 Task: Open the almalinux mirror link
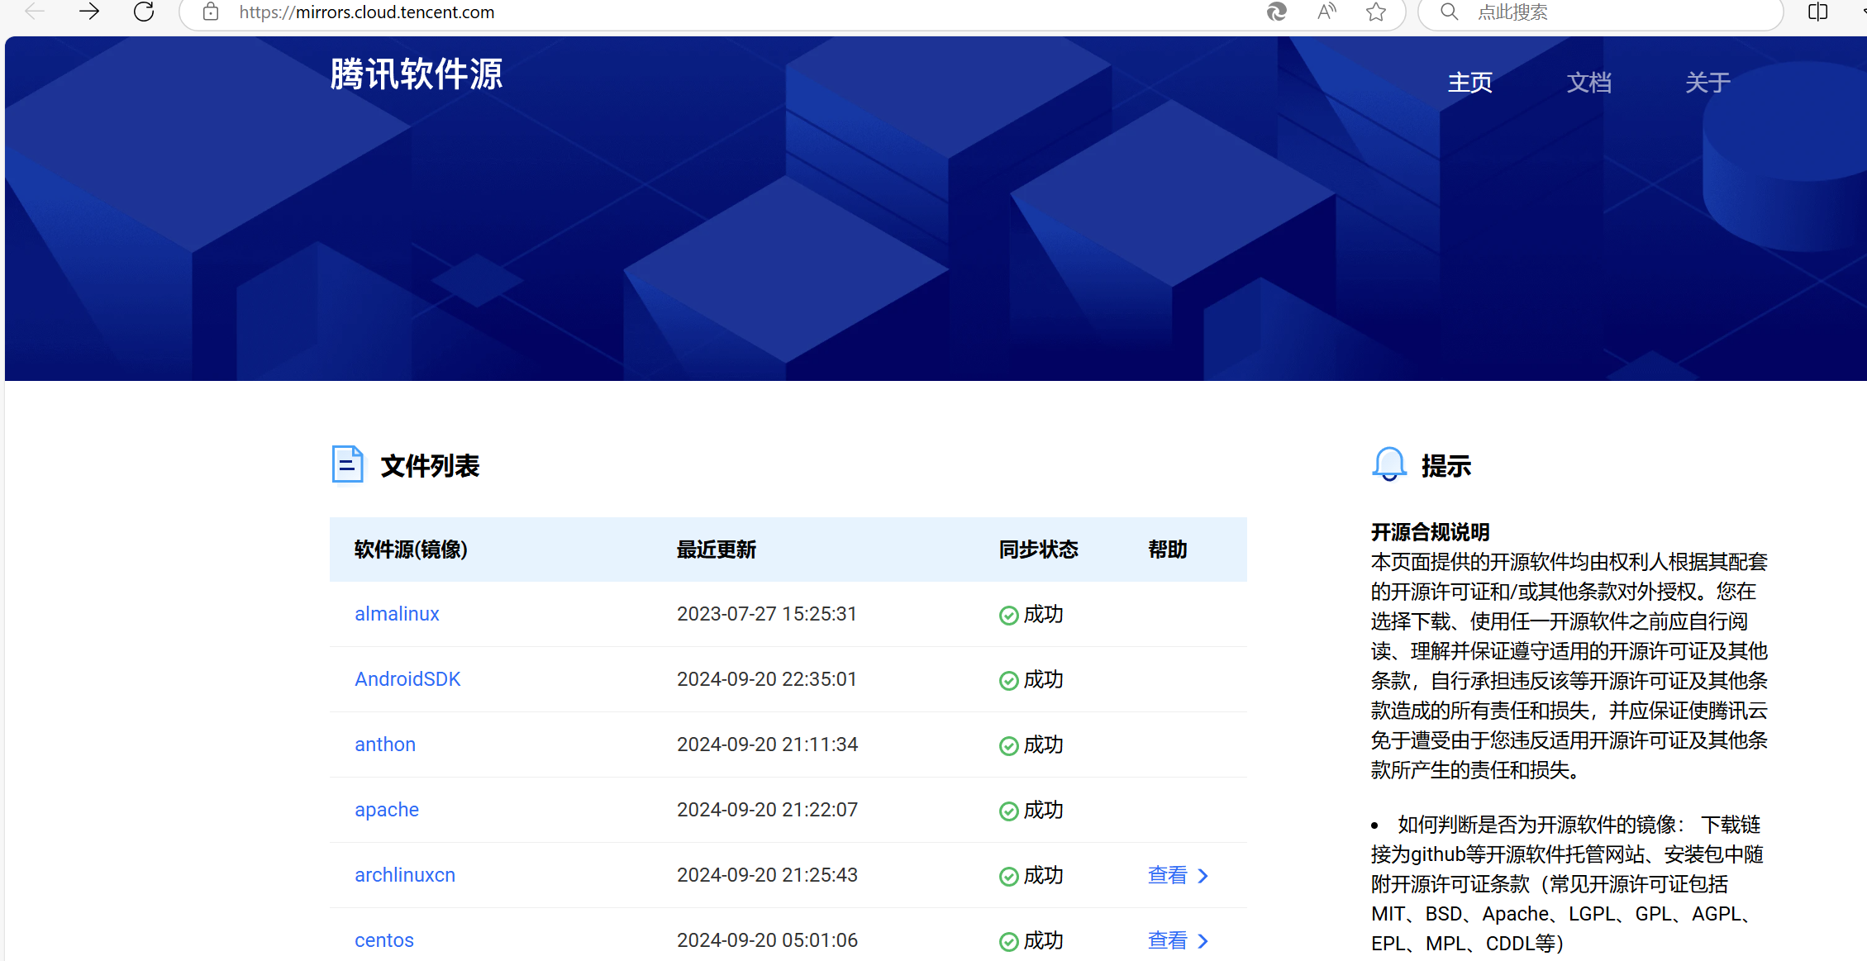pyautogui.click(x=397, y=614)
